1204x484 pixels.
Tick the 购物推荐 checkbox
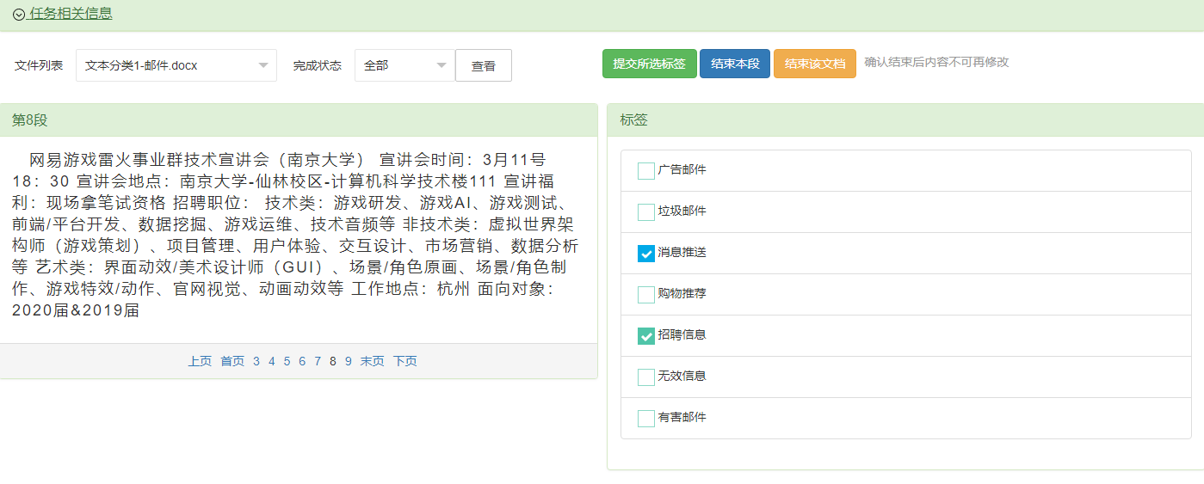646,294
